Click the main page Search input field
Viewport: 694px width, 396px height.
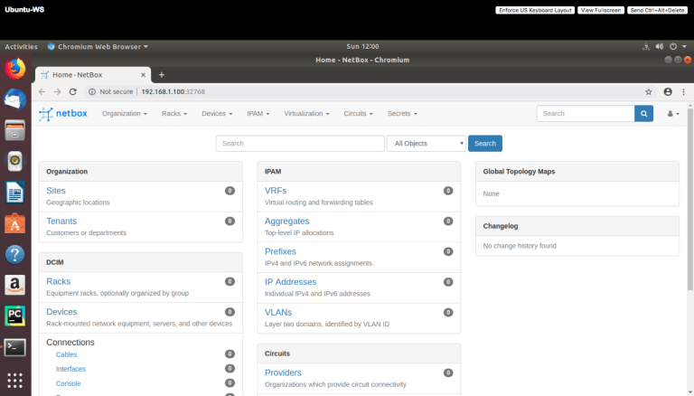click(x=300, y=144)
